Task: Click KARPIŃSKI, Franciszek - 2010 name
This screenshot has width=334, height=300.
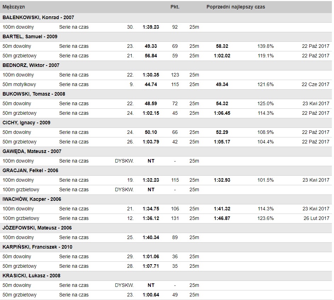Action: 38,247
